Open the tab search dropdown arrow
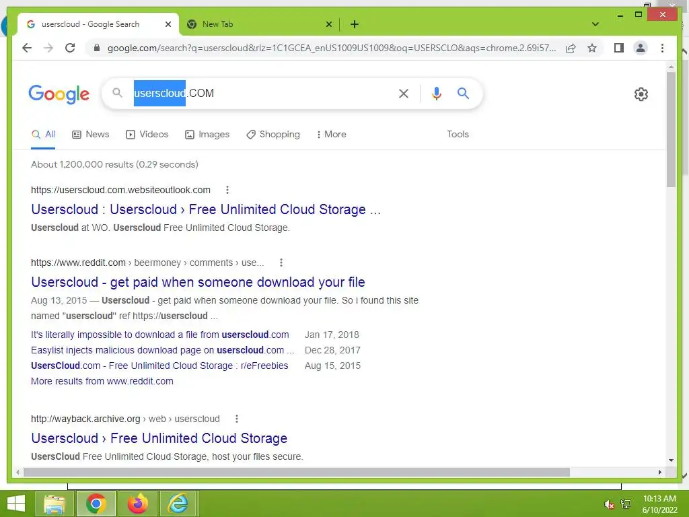 pyautogui.click(x=595, y=24)
